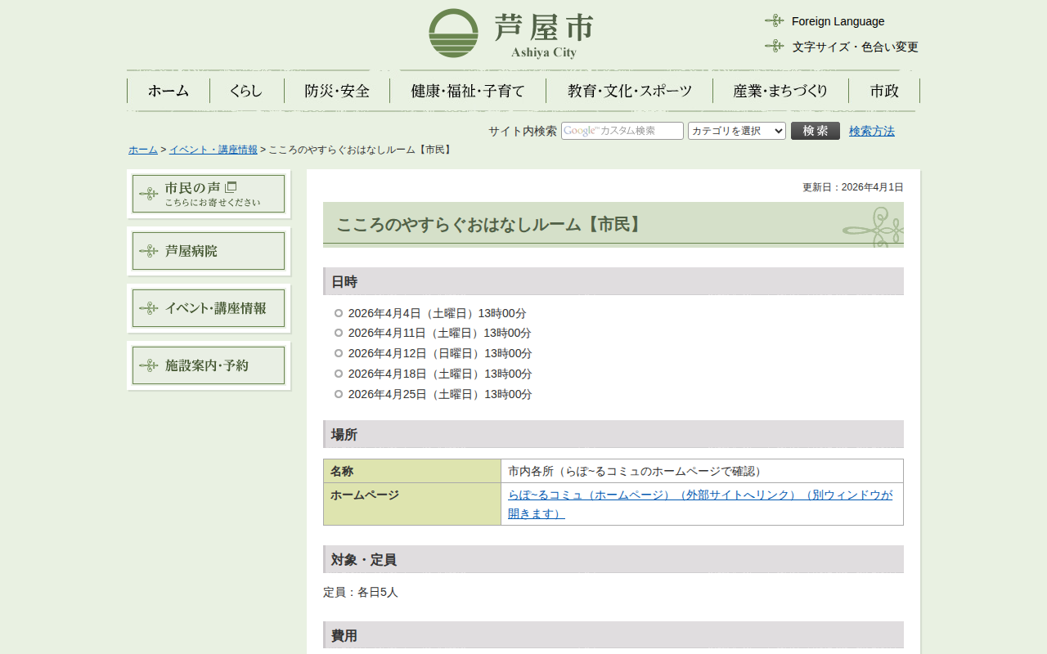Image resolution: width=1047 pixels, height=654 pixels.
Task: Click the Foreign Language ornament icon
Action: pyautogui.click(x=774, y=20)
